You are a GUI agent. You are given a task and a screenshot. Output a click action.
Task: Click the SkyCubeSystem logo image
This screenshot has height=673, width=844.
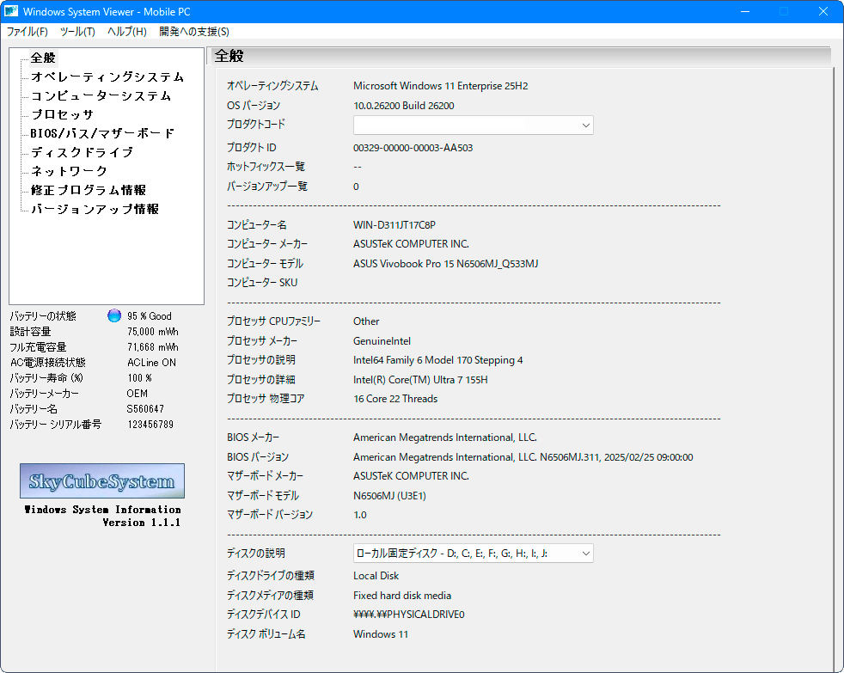point(101,481)
